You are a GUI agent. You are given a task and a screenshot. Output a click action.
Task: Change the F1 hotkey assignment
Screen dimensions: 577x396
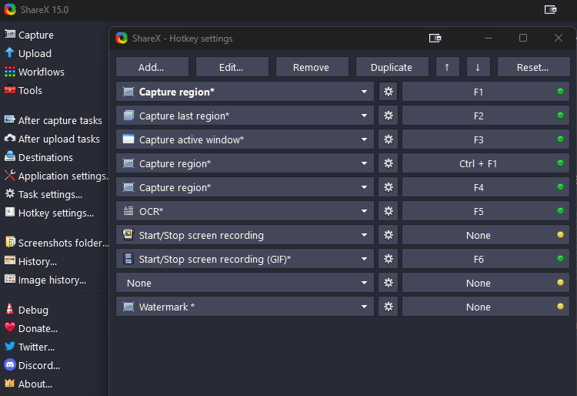pyautogui.click(x=485, y=92)
